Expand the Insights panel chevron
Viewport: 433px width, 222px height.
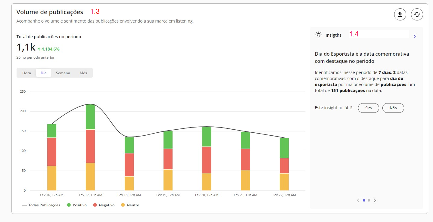415,36
